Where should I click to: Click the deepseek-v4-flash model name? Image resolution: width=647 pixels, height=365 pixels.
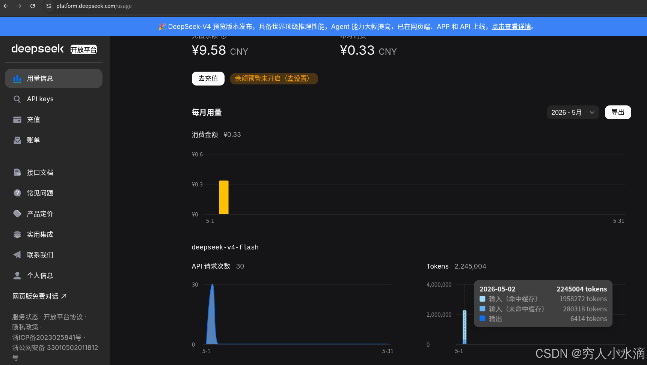(x=225, y=247)
